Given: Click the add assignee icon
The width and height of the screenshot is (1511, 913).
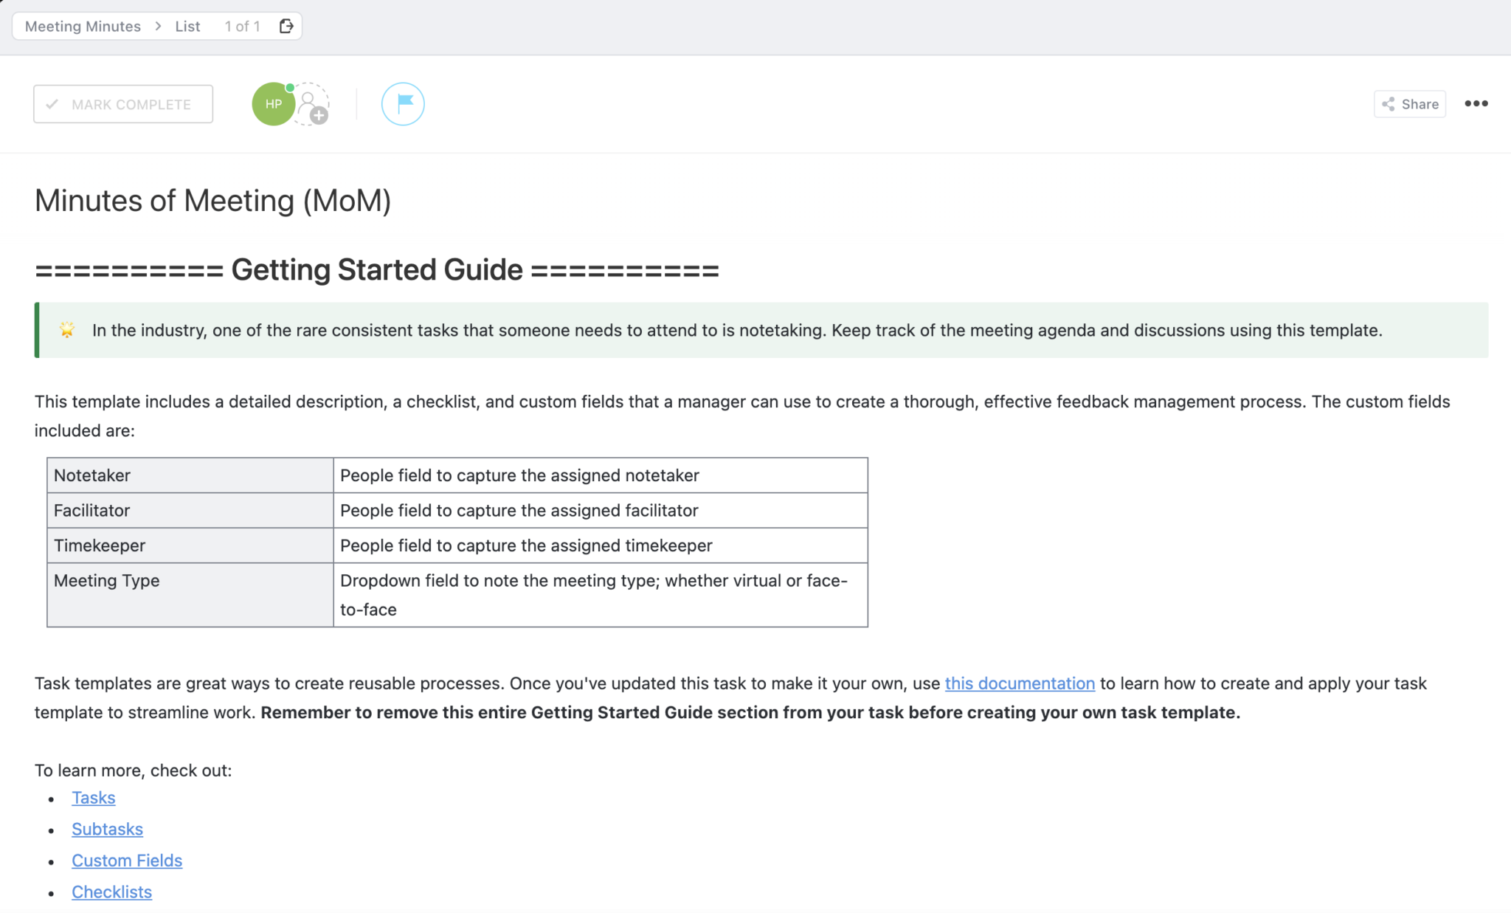Looking at the screenshot, I should [x=313, y=106].
